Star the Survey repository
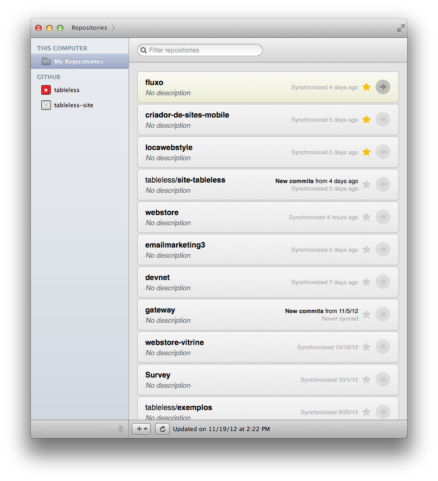 (x=366, y=380)
